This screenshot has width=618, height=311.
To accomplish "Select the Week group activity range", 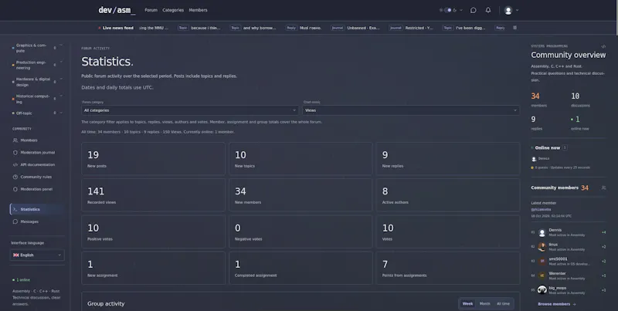I will coord(468,303).
